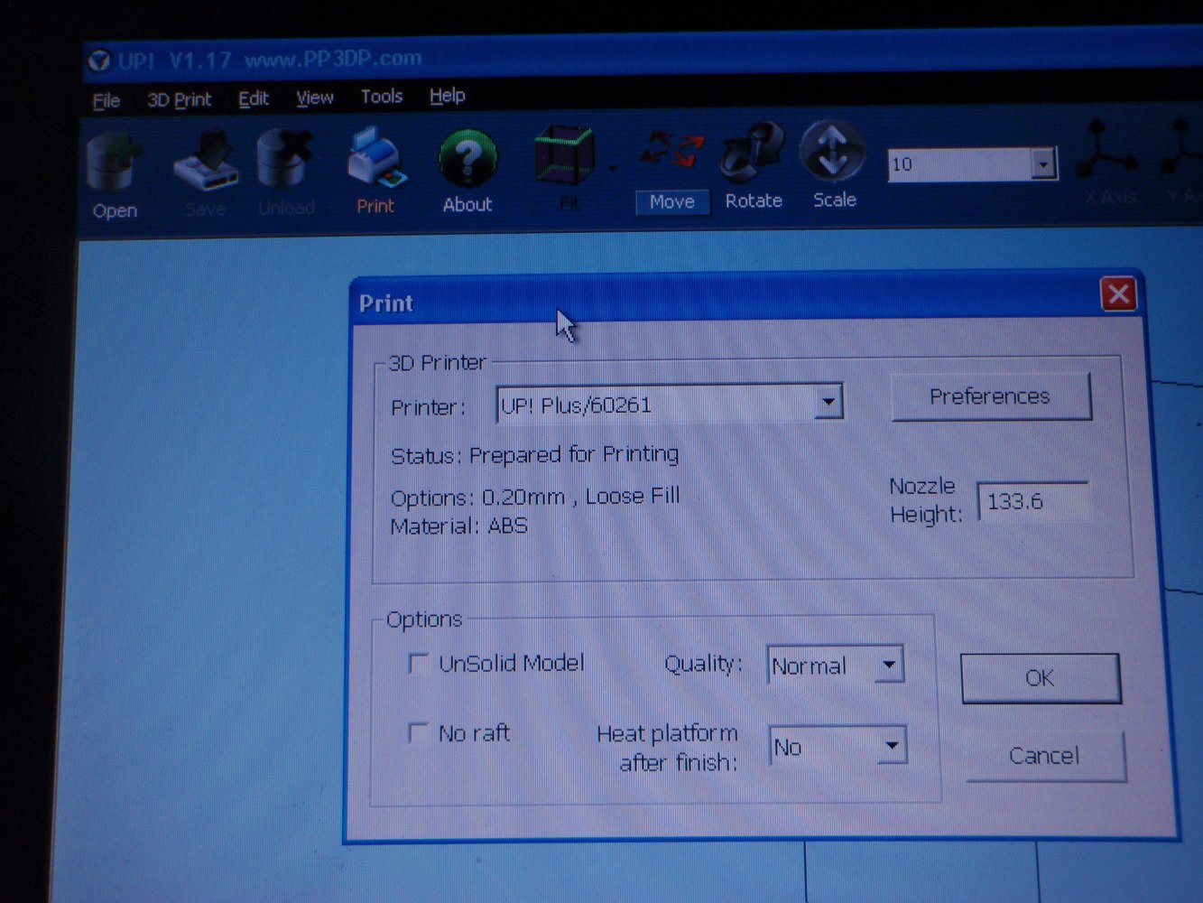The image size is (1203, 903).
Task: Enable the UnSolid Model checkbox
Action: (418, 664)
